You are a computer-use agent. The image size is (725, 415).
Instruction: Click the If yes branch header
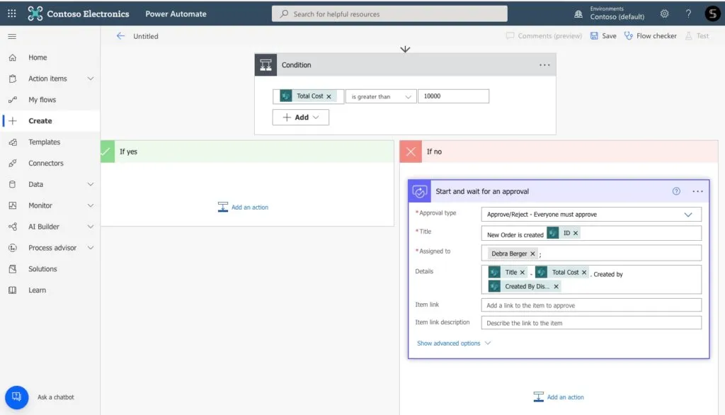[x=247, y=152]
